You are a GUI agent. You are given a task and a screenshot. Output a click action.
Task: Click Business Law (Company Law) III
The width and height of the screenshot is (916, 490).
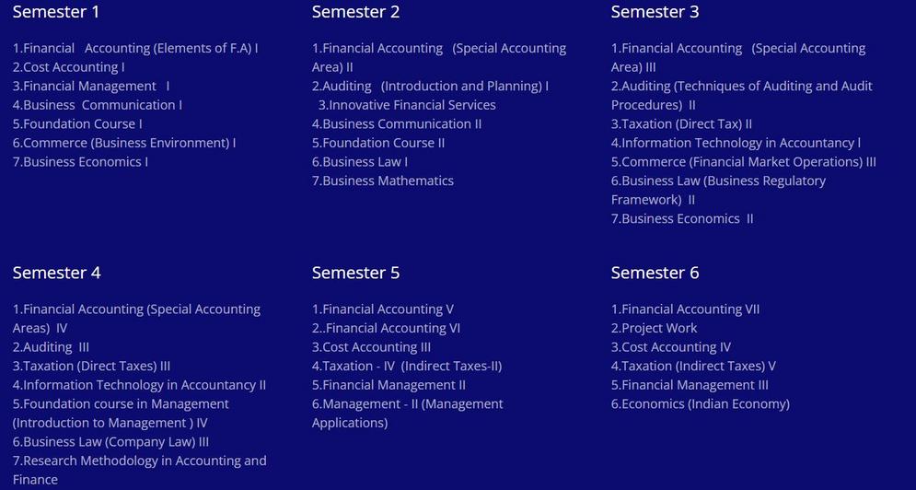(110, 442)
